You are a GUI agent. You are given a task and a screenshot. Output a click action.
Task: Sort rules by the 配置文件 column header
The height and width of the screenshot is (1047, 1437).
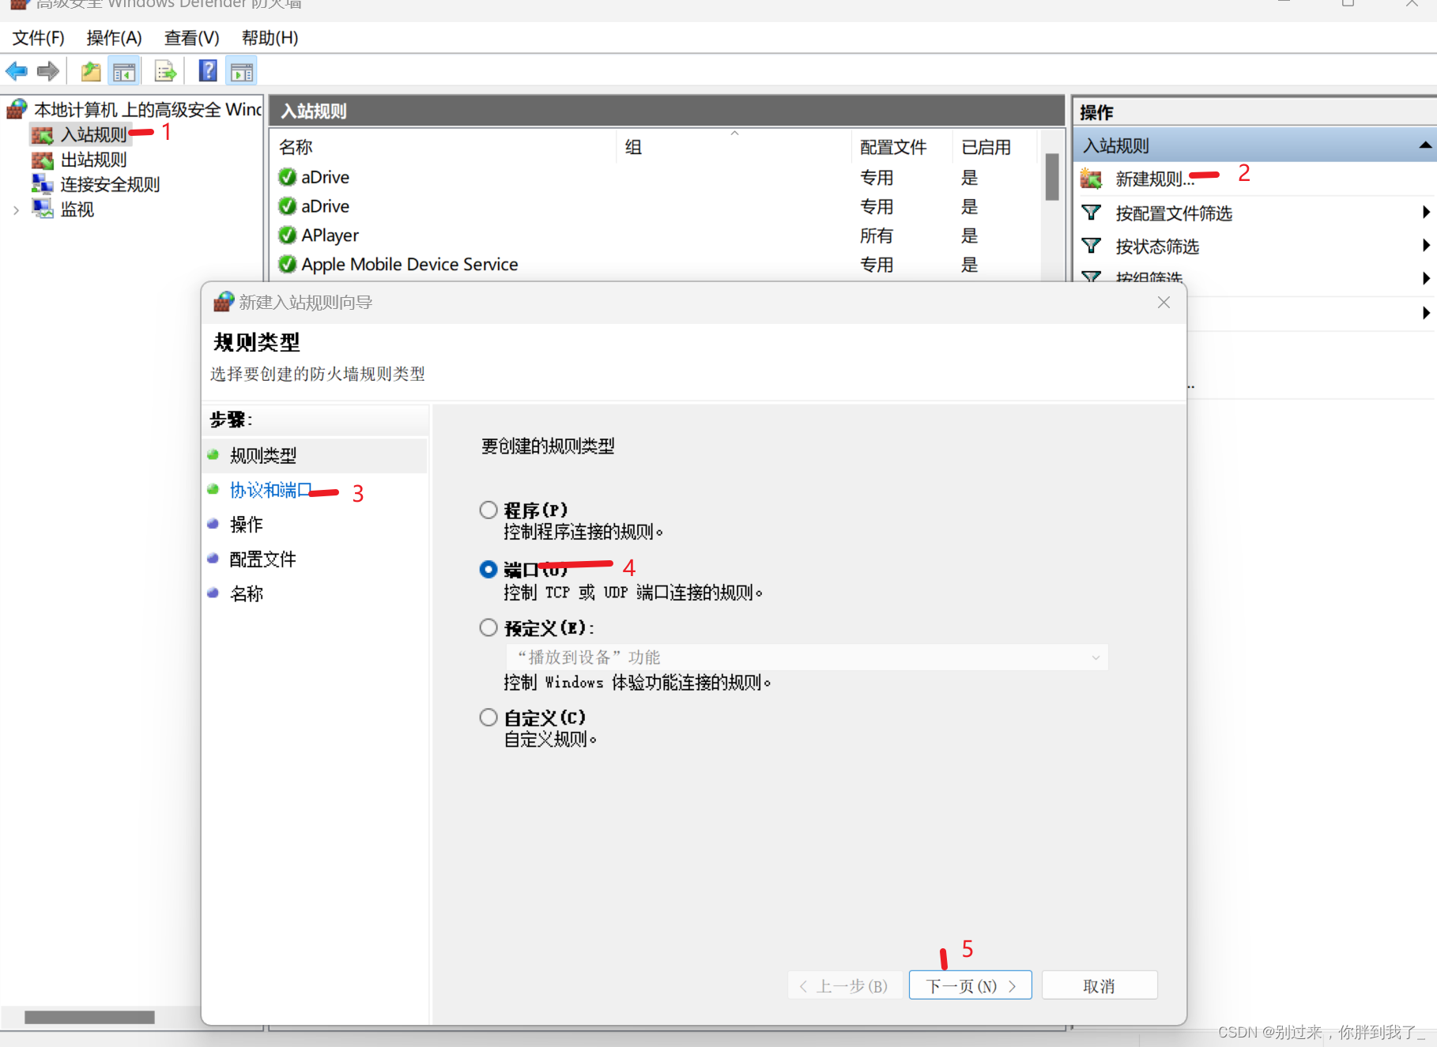902,147
